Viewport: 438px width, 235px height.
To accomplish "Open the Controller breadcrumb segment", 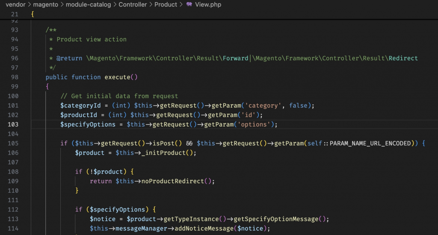I will point(133,4).
